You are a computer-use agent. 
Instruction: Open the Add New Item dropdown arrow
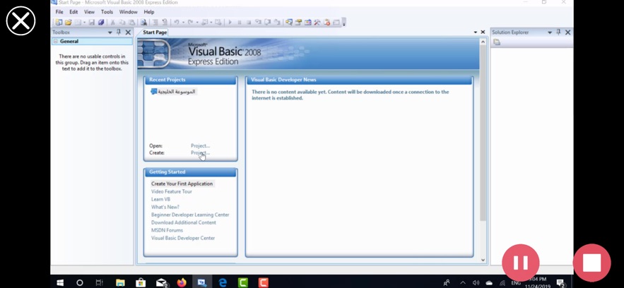pos(84,23)
